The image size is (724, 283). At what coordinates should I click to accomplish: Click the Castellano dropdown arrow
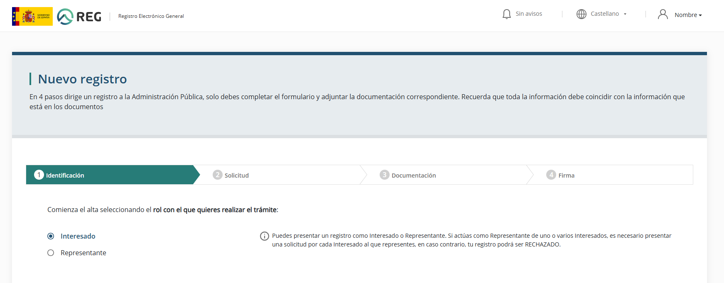click(x=625, y=14)
